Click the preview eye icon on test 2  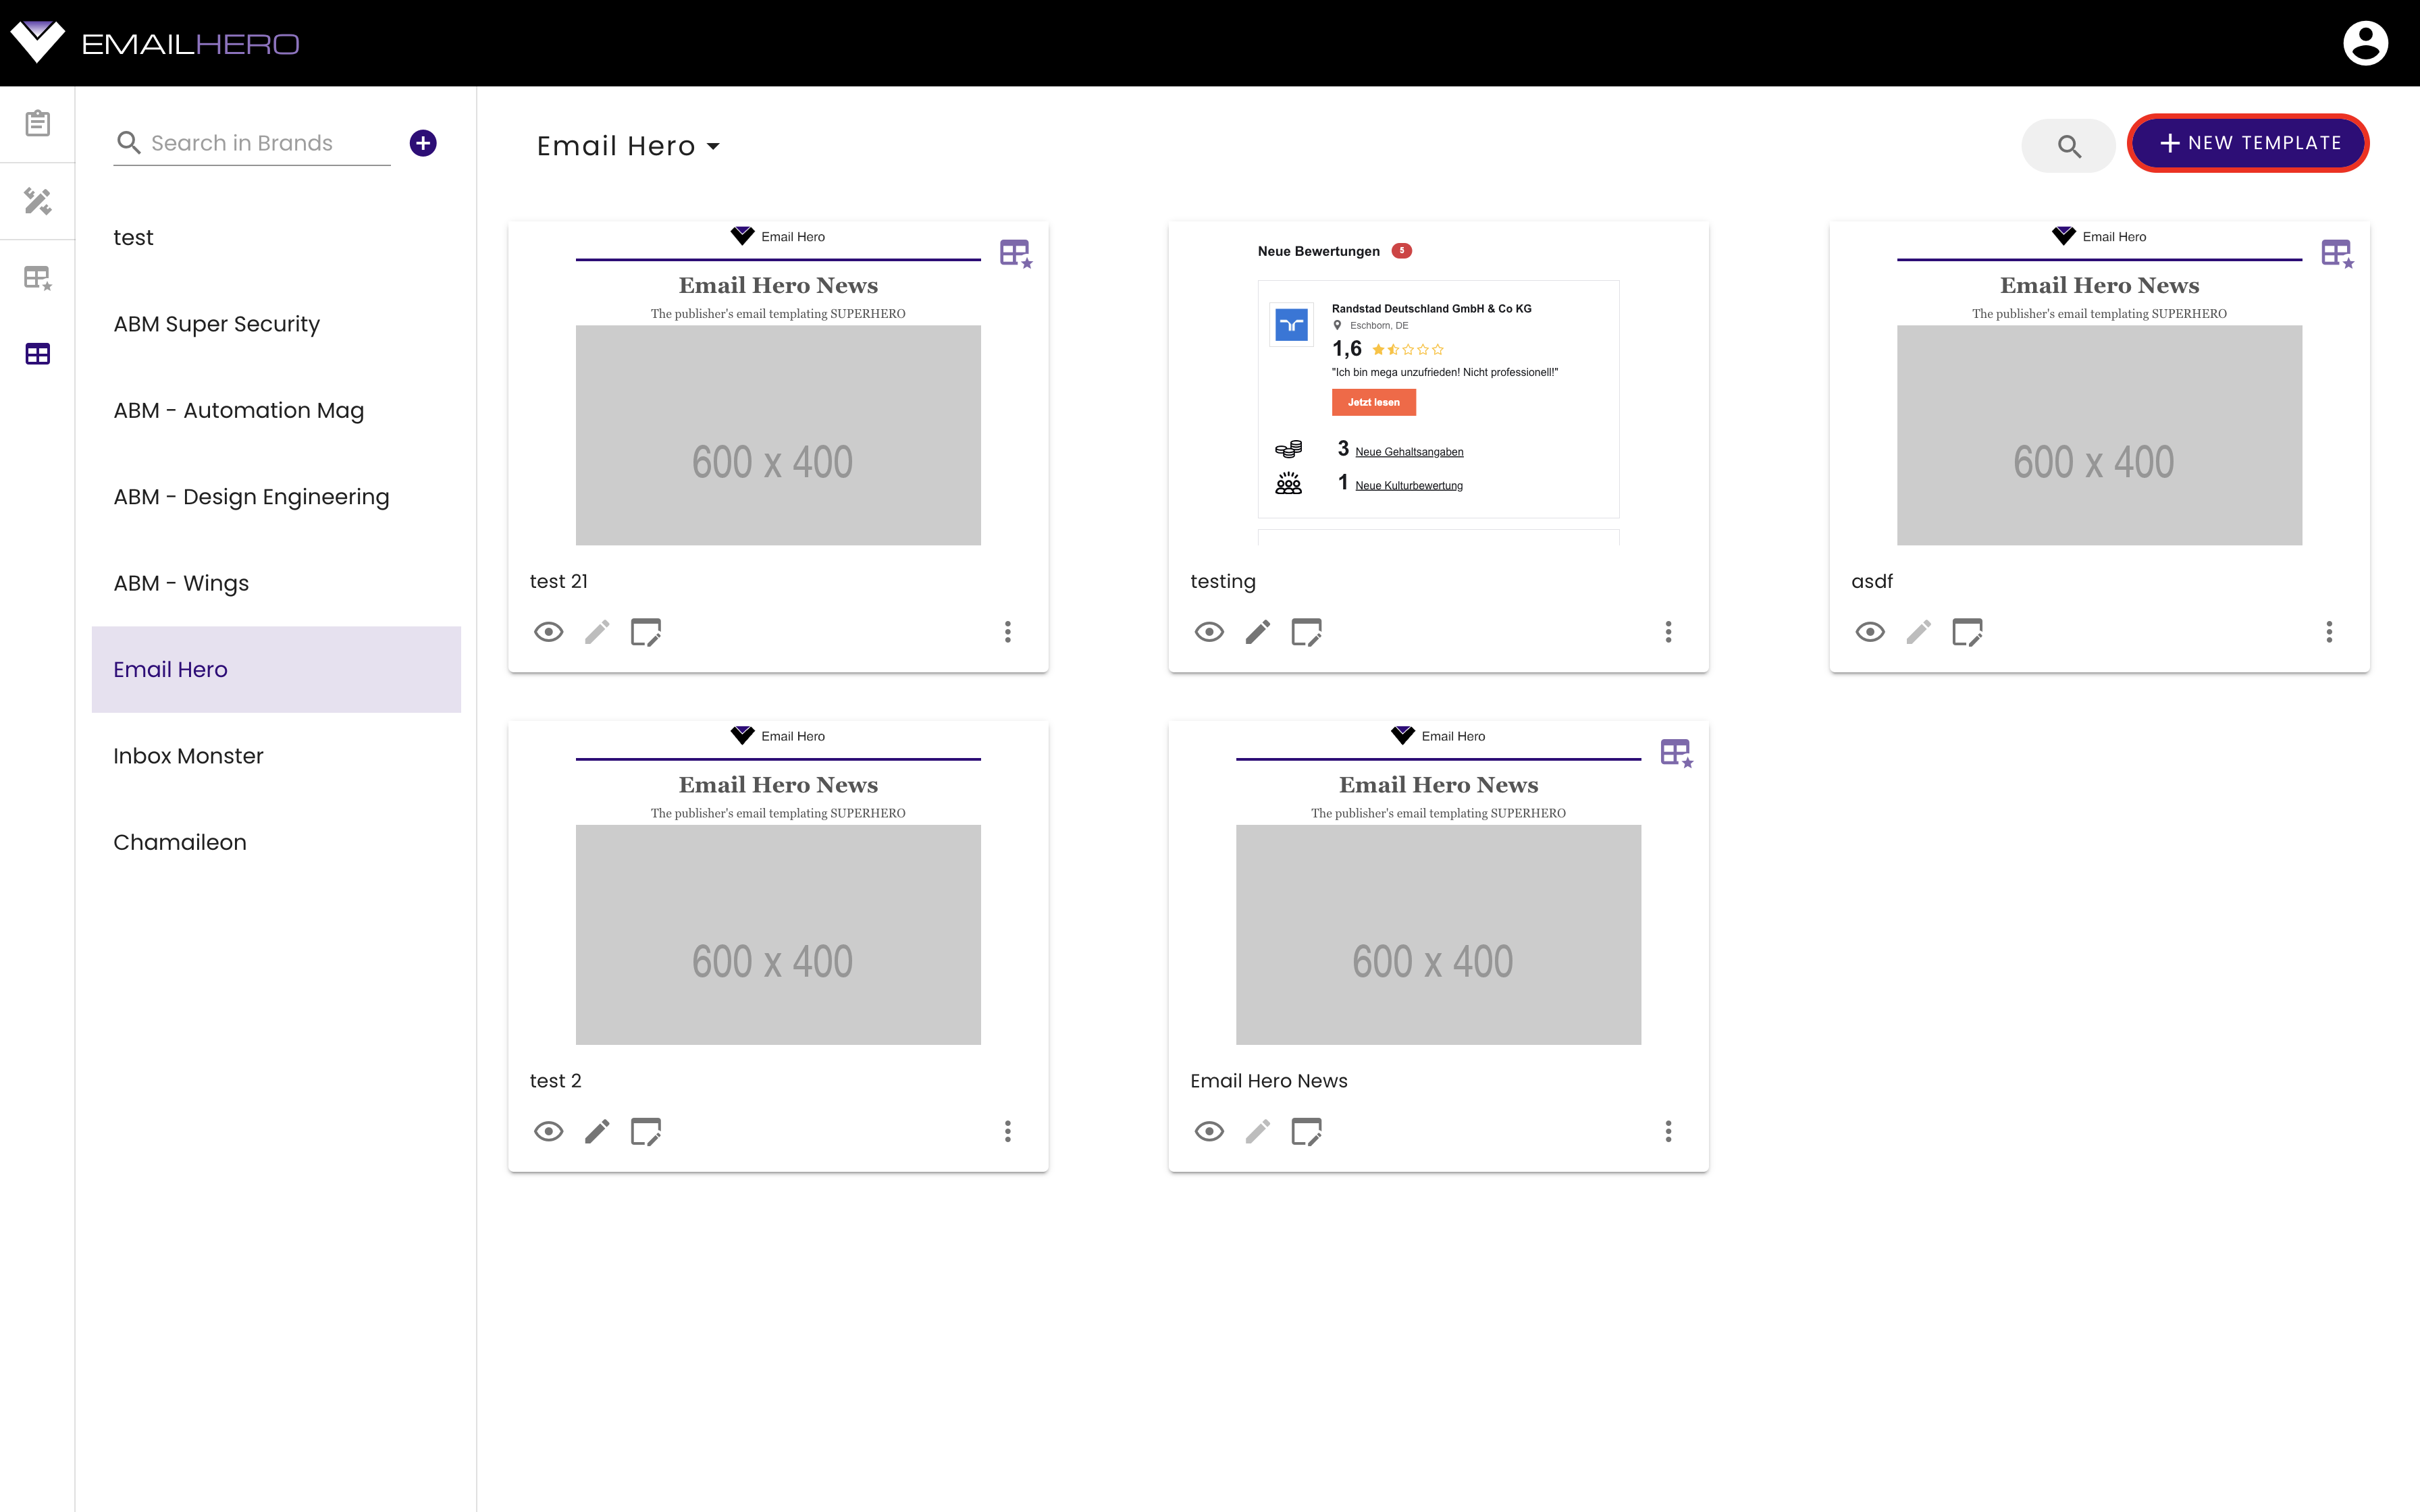click(549, 1132)
